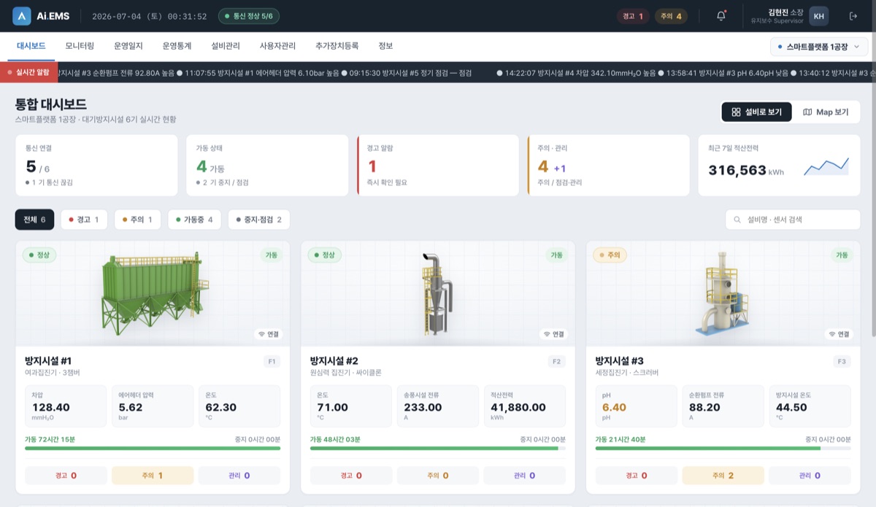Click the 에어헤더 압력 5.62 tile

click(x=153, y=406)
